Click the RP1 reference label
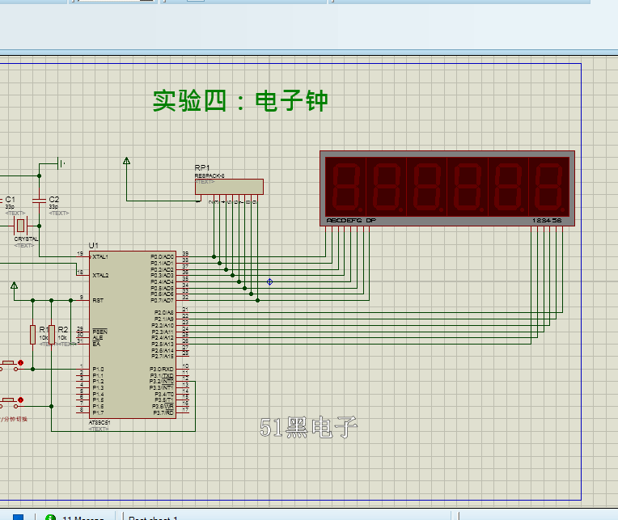Image resolution: width=618 pixels, height=520 pixels. [x=202, y=168]
